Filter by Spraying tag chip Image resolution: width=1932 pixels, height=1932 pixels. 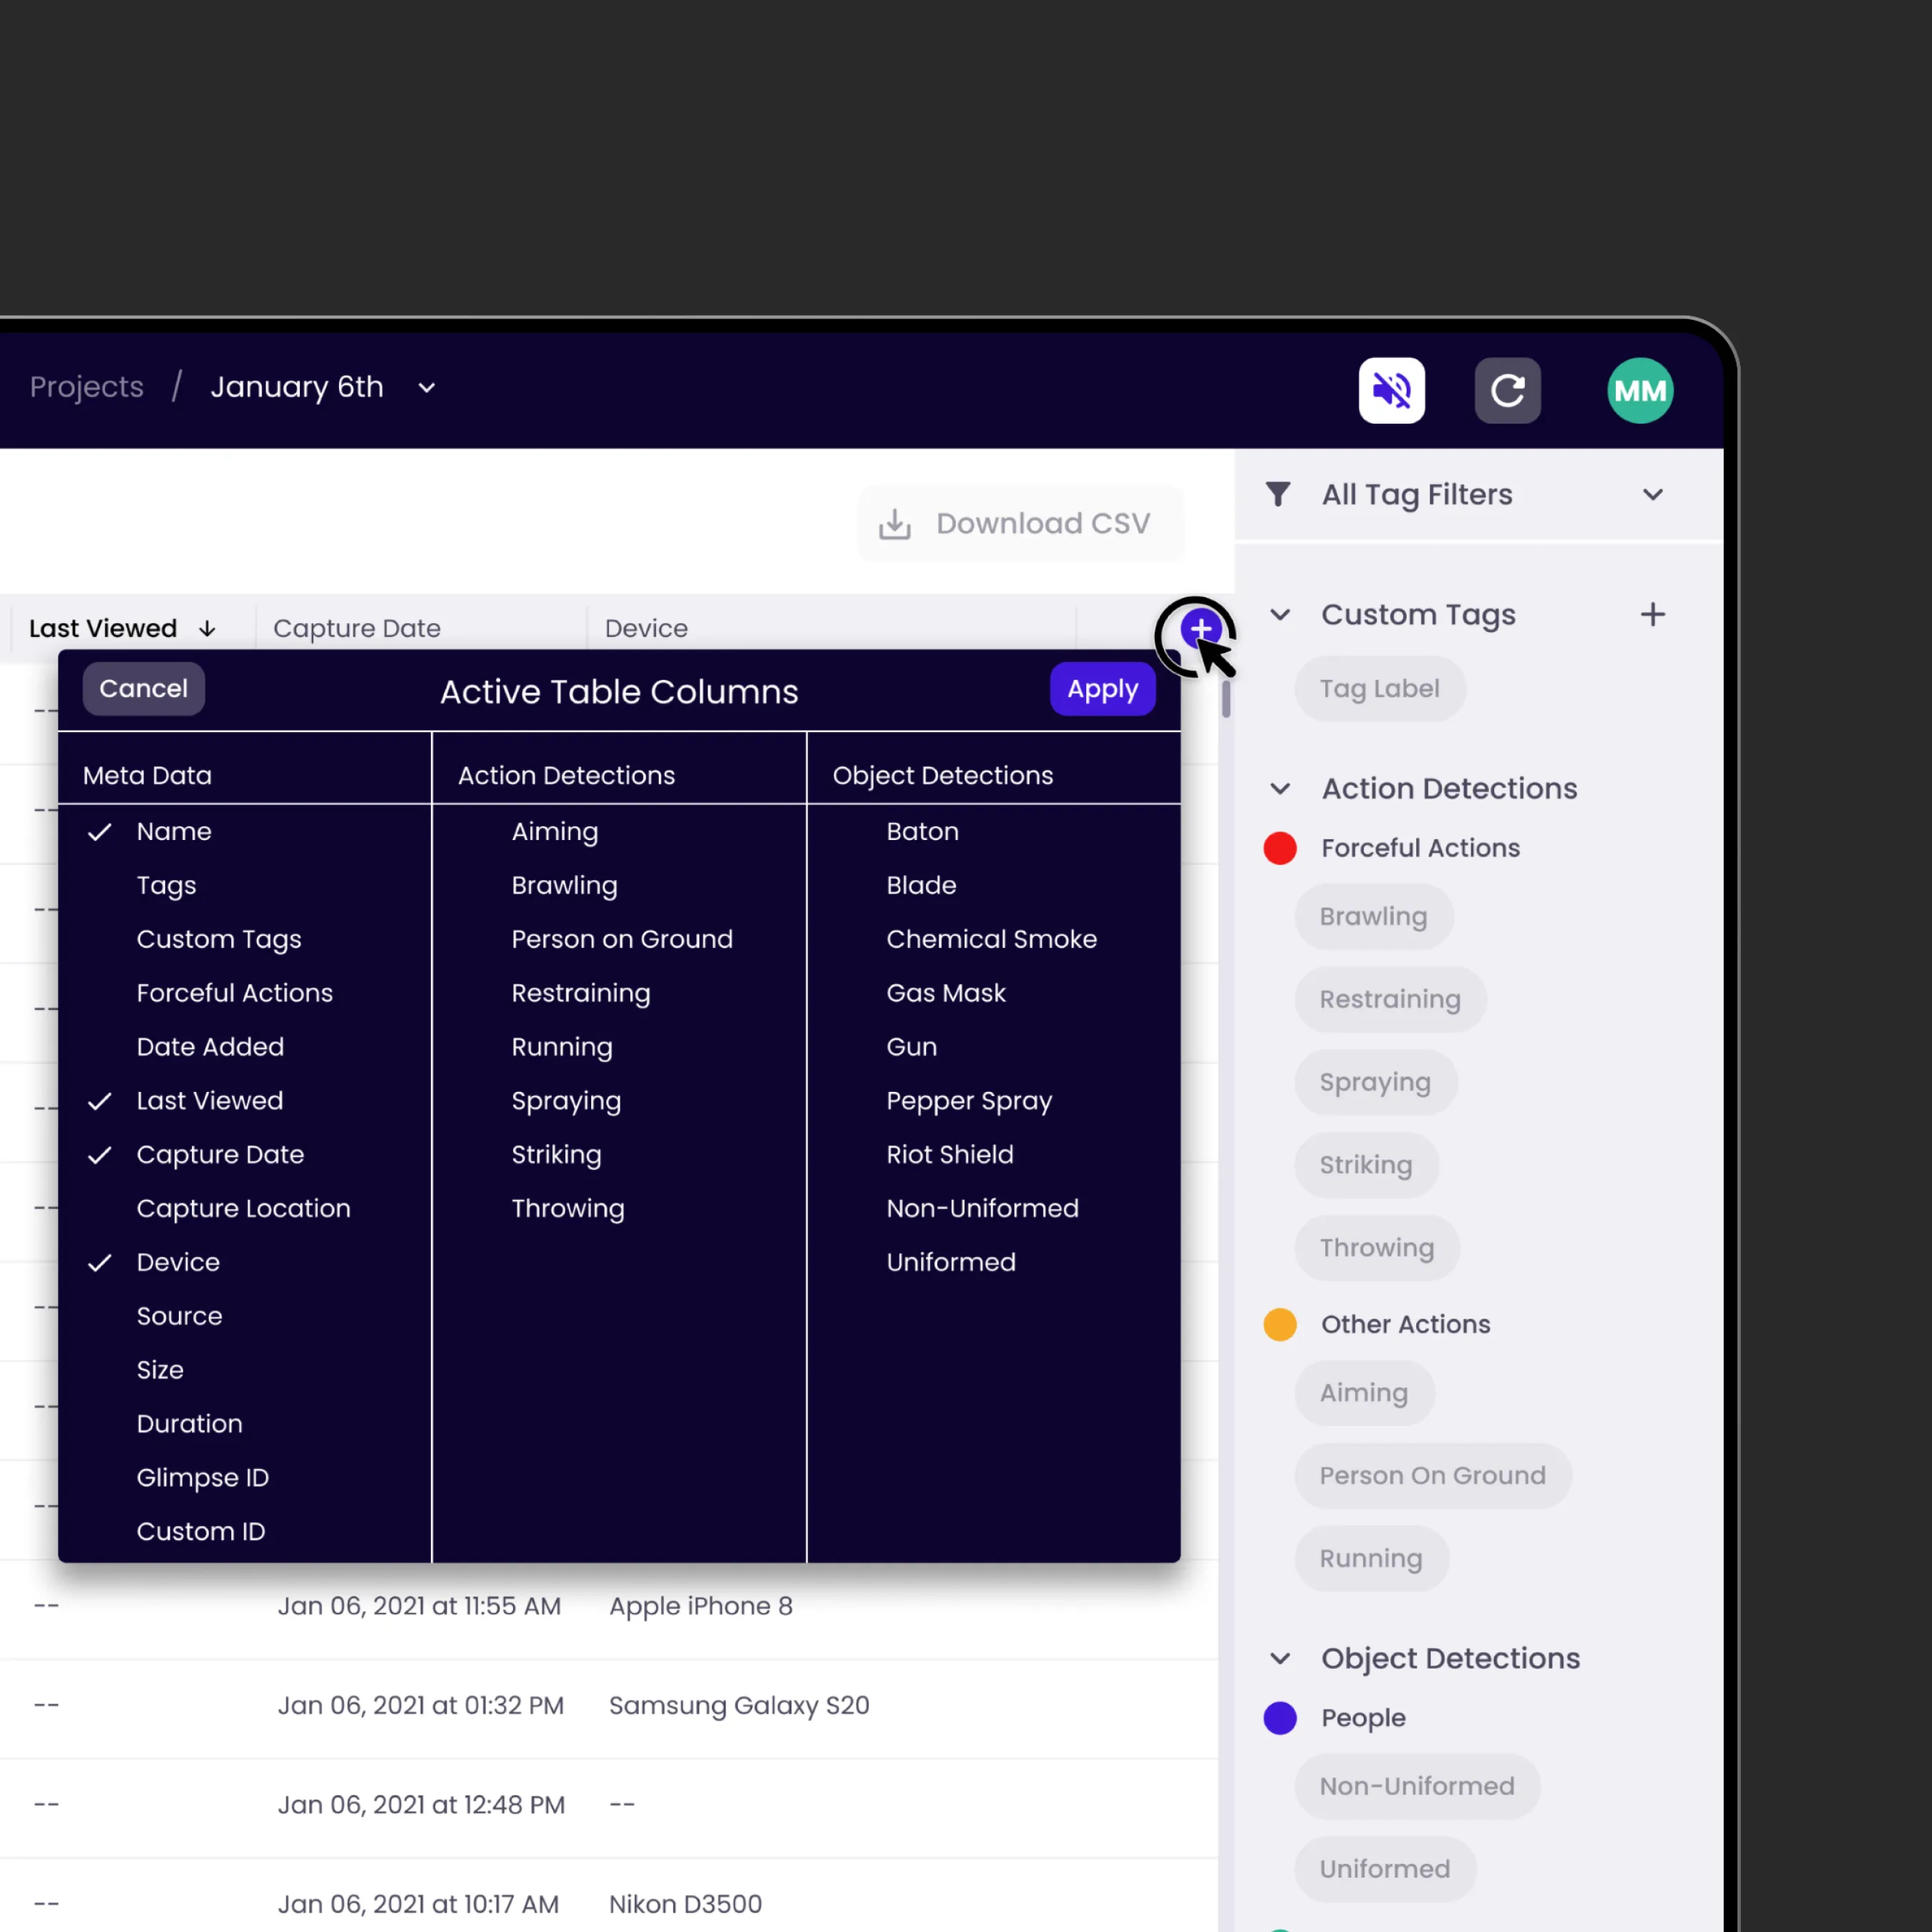pos(1375,1082)
